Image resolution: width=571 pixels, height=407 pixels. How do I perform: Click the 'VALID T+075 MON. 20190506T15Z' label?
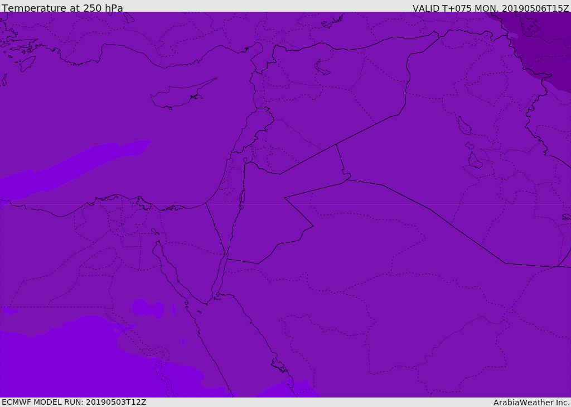(491, 8)
